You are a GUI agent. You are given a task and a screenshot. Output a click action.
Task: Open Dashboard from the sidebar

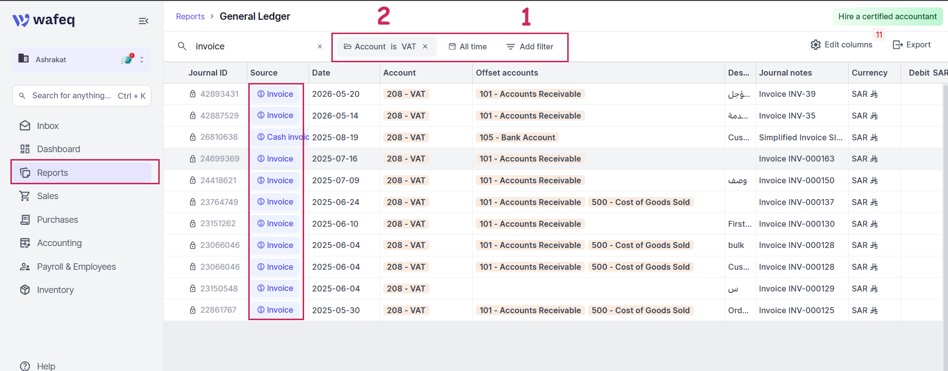(58, 149)
